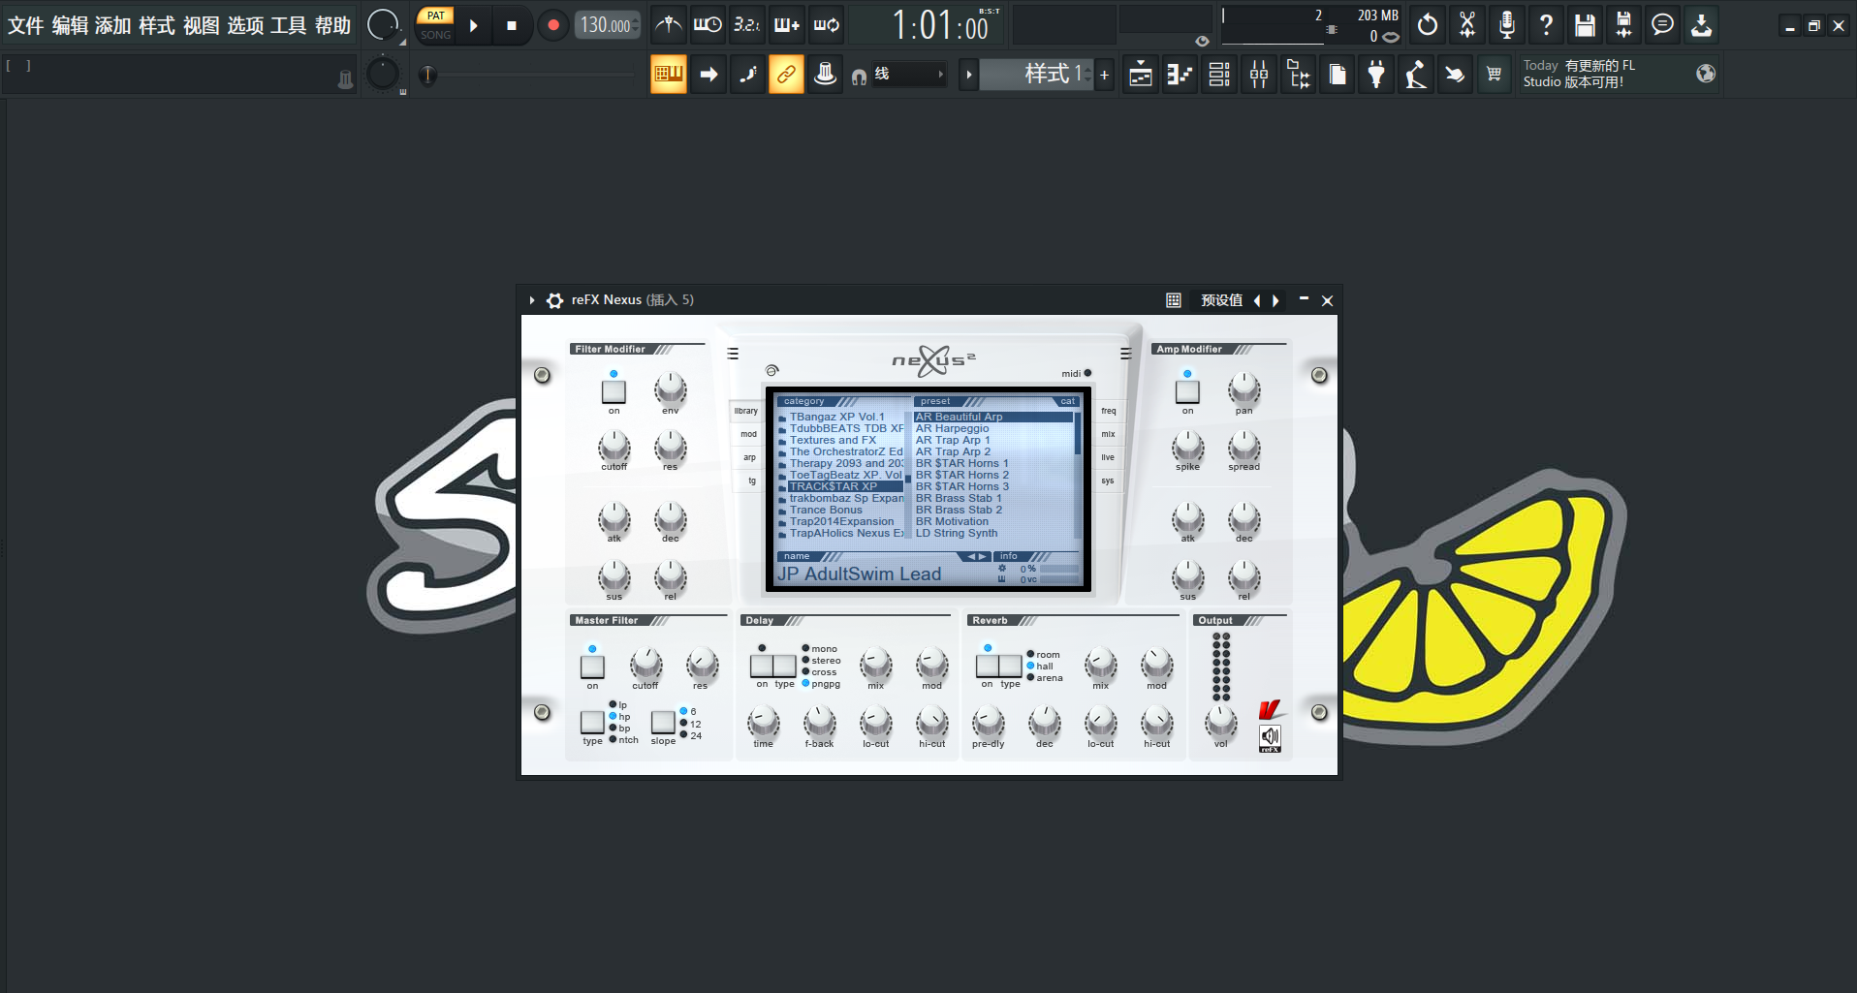Screen dimensions: 1857x993
Task: Click the metronome icon
Action: click(668, 24)
